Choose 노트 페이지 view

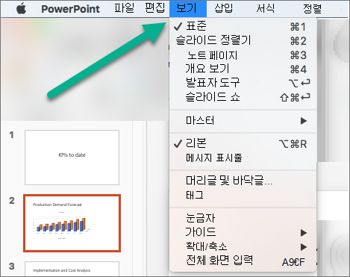(243, 55)
